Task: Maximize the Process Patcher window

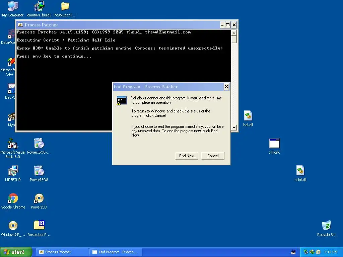Action: pyautogui.click(x=228, y=25)
